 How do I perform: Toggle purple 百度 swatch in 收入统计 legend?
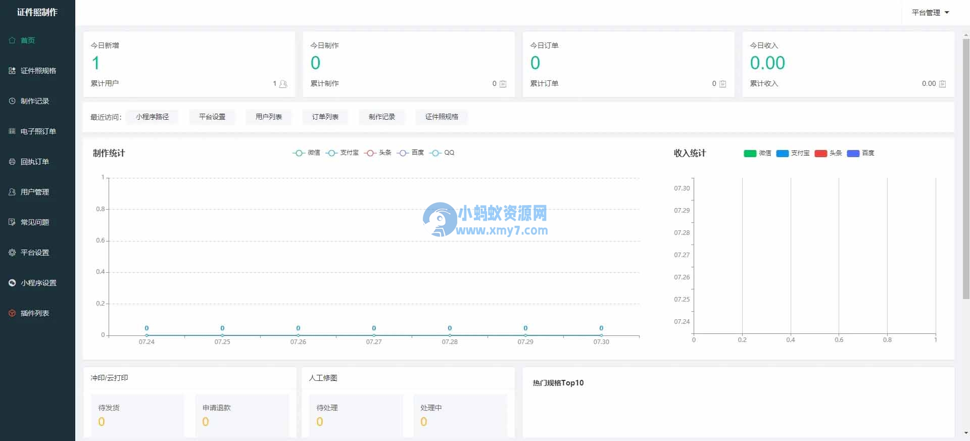tap(853, 153)
